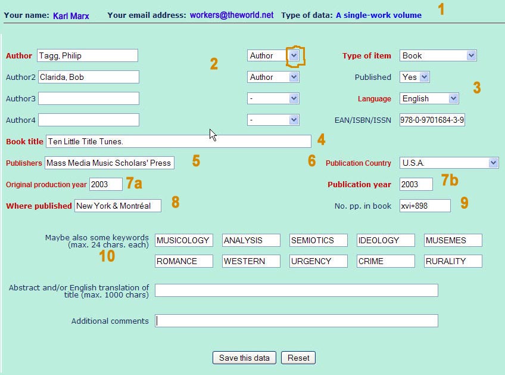Click the Where published field
This screenshot has height=375, width=505.
[x=117, y=206]
